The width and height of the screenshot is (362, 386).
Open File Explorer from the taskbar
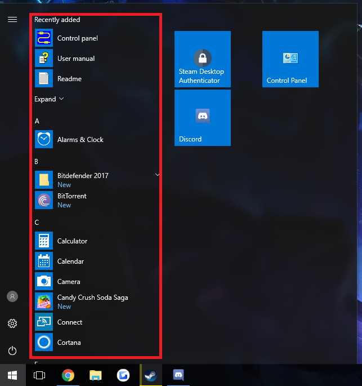click(x=95, y=375)
